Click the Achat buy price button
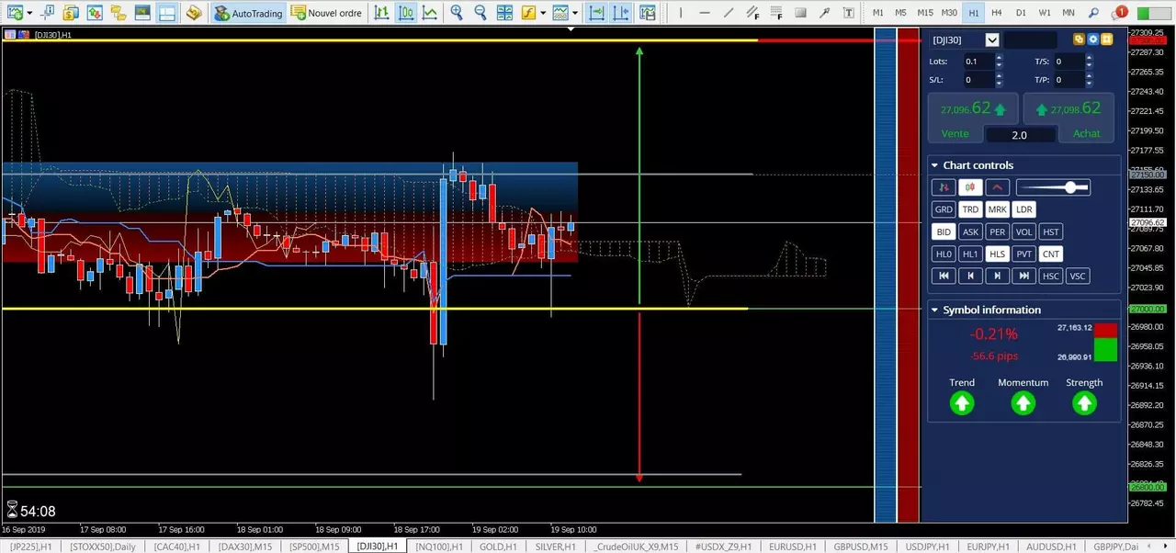The width and height of the screenshot is (1176, 553). pos(1070,118)
